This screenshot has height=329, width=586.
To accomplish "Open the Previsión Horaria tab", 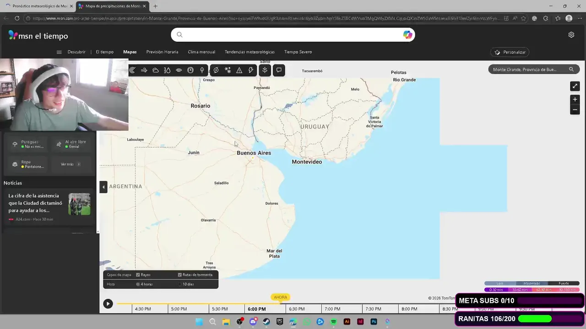I will coord(162,52).
